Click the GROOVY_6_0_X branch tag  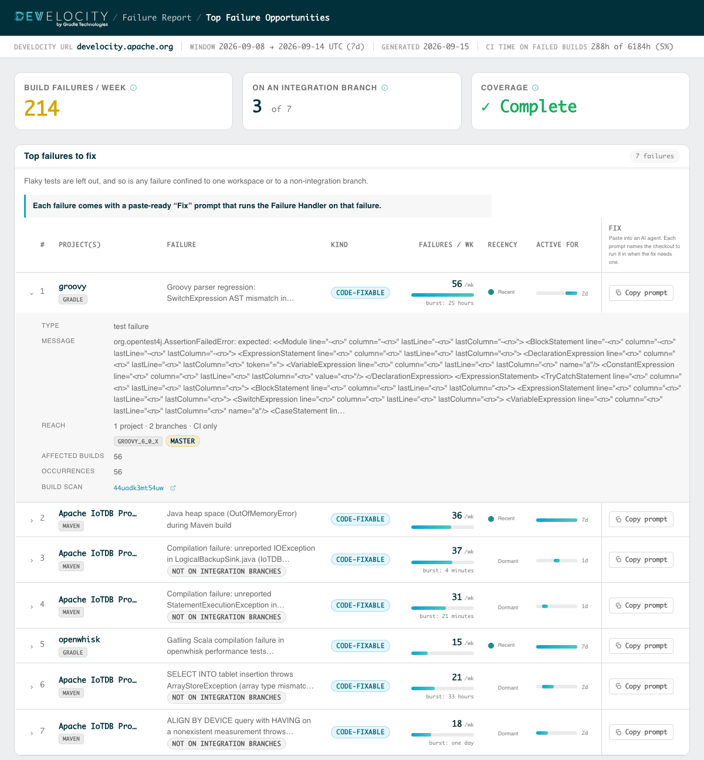(138, 441)
